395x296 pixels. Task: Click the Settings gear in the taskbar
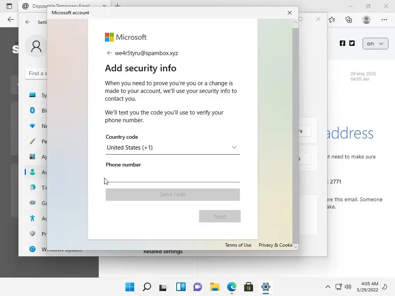[x=265, y=287]
